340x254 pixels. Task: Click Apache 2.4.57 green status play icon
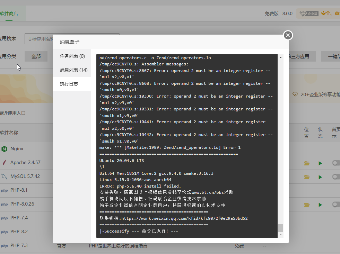pos(320,163)
